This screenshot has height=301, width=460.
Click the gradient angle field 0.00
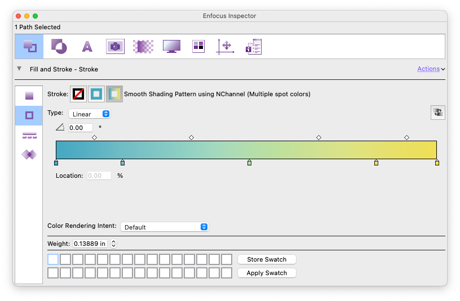[81, 128]
